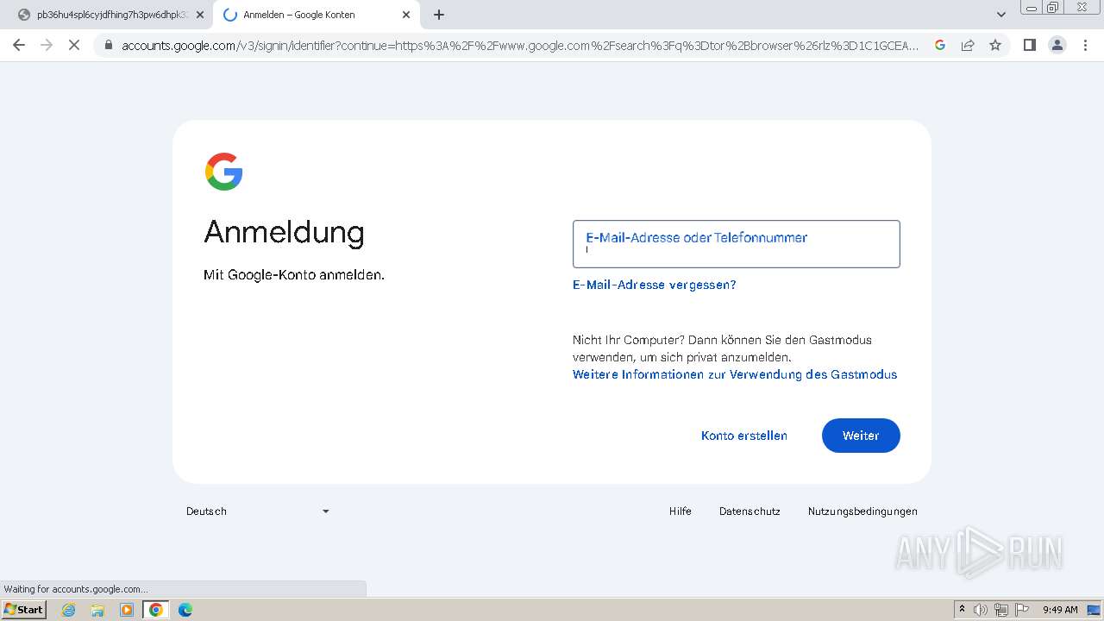Viewport: 1104px width, 621px height.
Task: Click the Google logo
Action: pyautogui.click(x=223, y=172)
